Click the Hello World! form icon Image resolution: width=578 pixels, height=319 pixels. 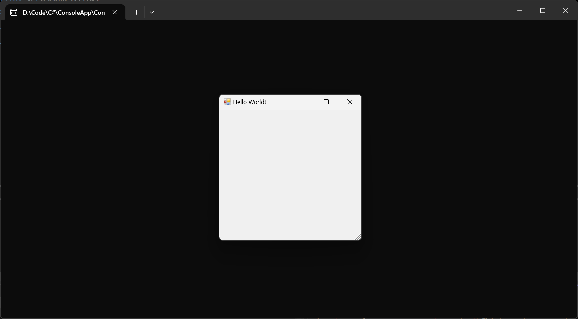227,102
